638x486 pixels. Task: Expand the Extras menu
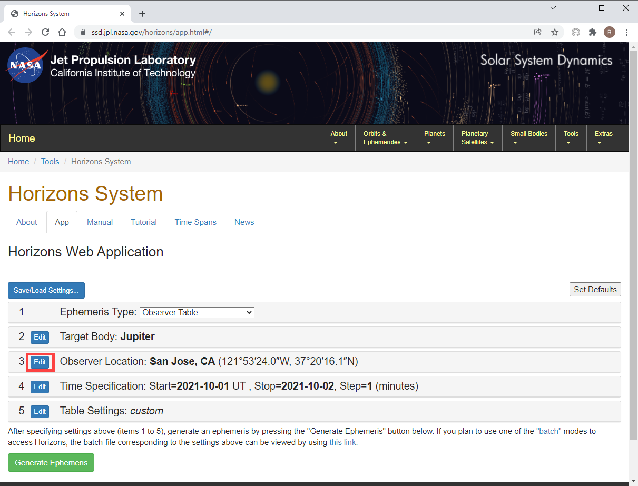tap(604, 138)
